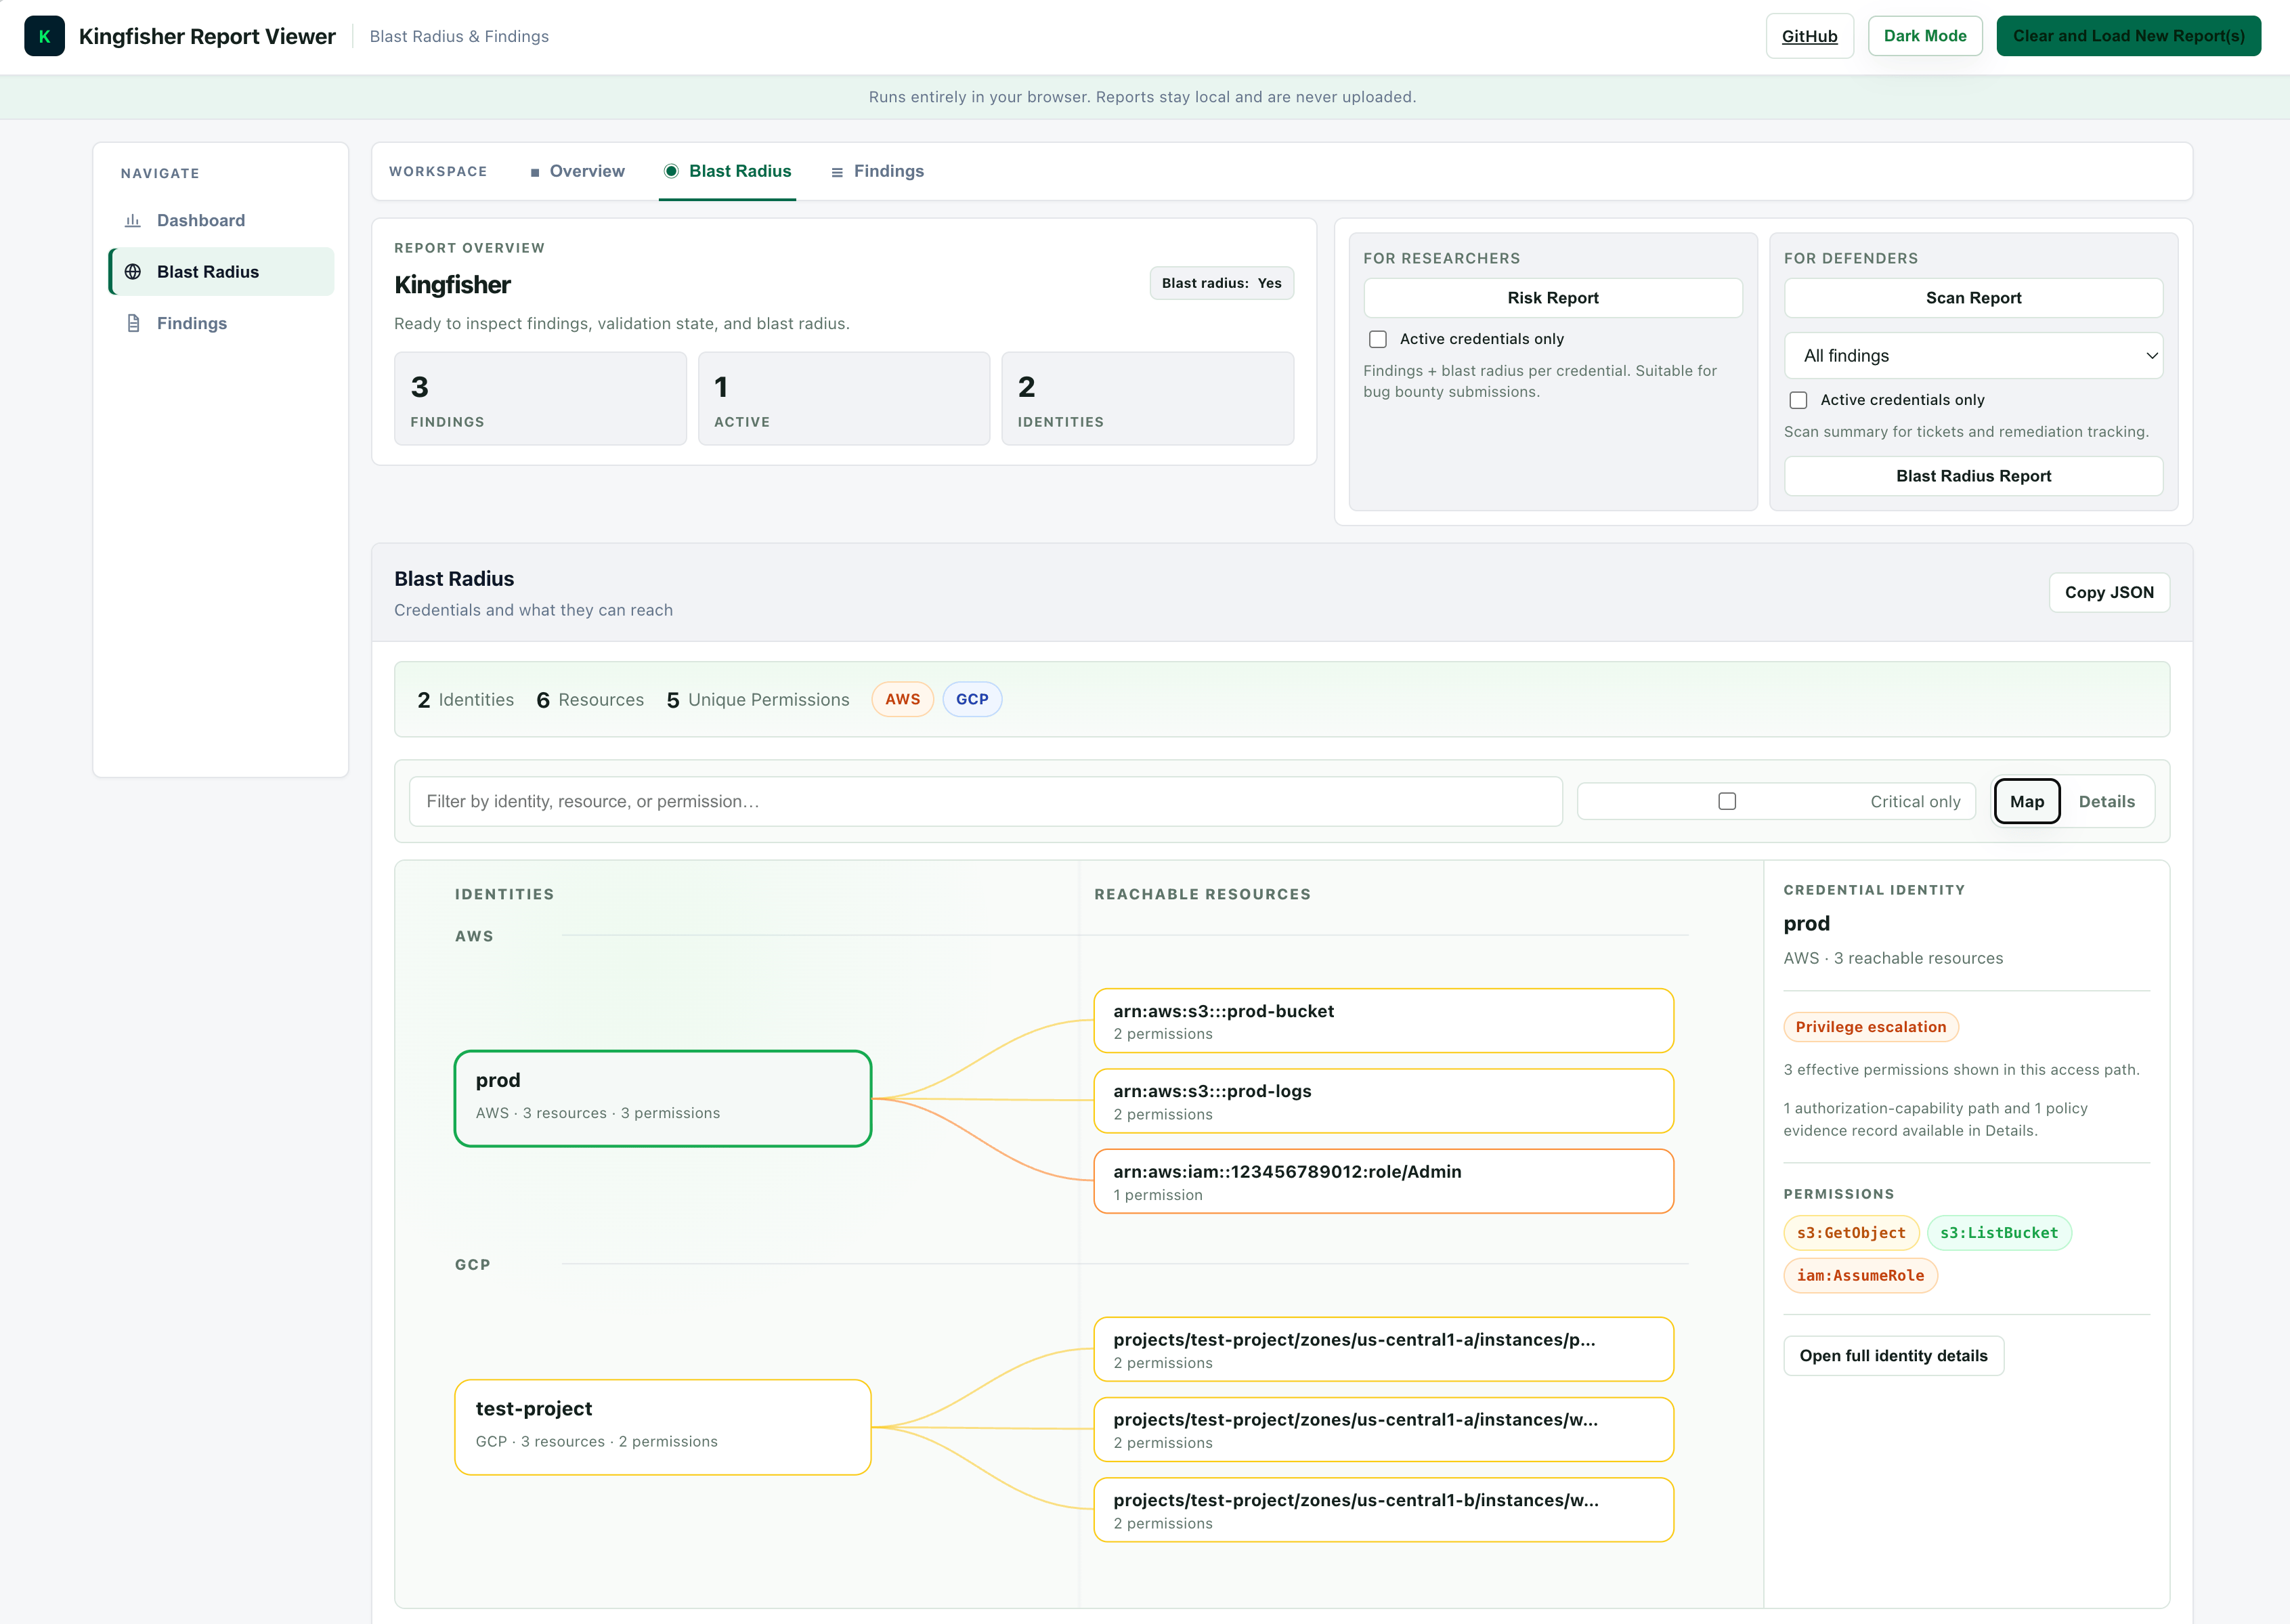This screenshot has width=2290, height=1624.
Task: Select the AWS provider chip
Action: (902, 699)
